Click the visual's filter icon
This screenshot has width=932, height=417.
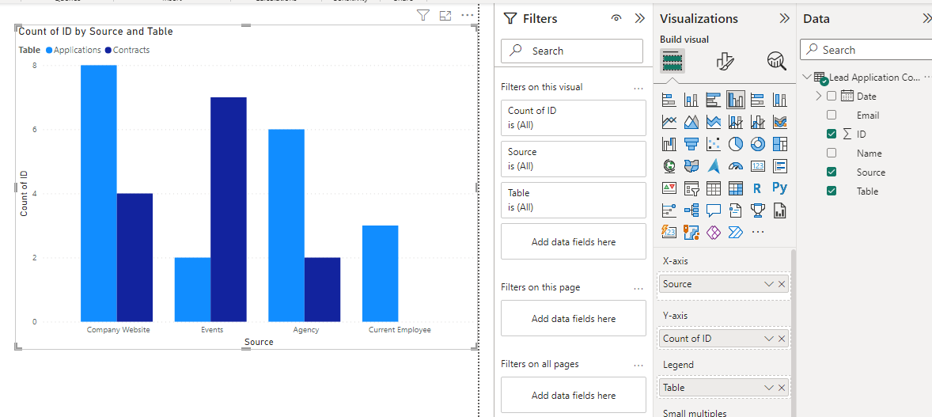tap(422, 16)
